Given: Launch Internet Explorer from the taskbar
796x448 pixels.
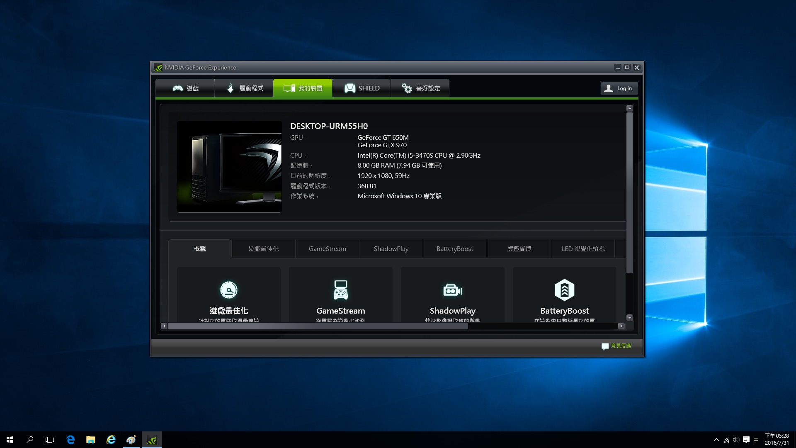Looking at the screenshot, I should [111, 440].
